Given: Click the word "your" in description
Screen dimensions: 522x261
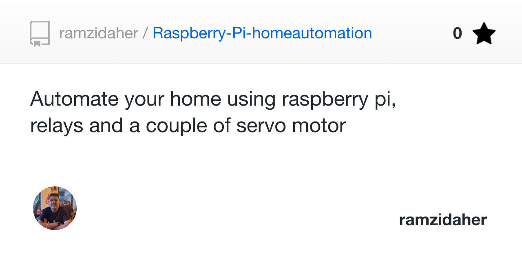Looking at the screenshot, I should point(144,99).
